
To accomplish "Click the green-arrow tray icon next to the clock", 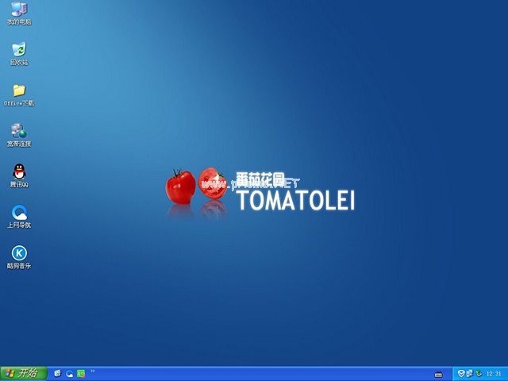I will pos(478,373).
